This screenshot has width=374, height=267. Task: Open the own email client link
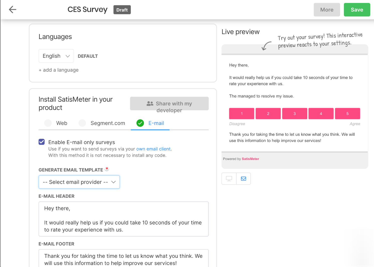pyautogui.click(x=153, y=149)
